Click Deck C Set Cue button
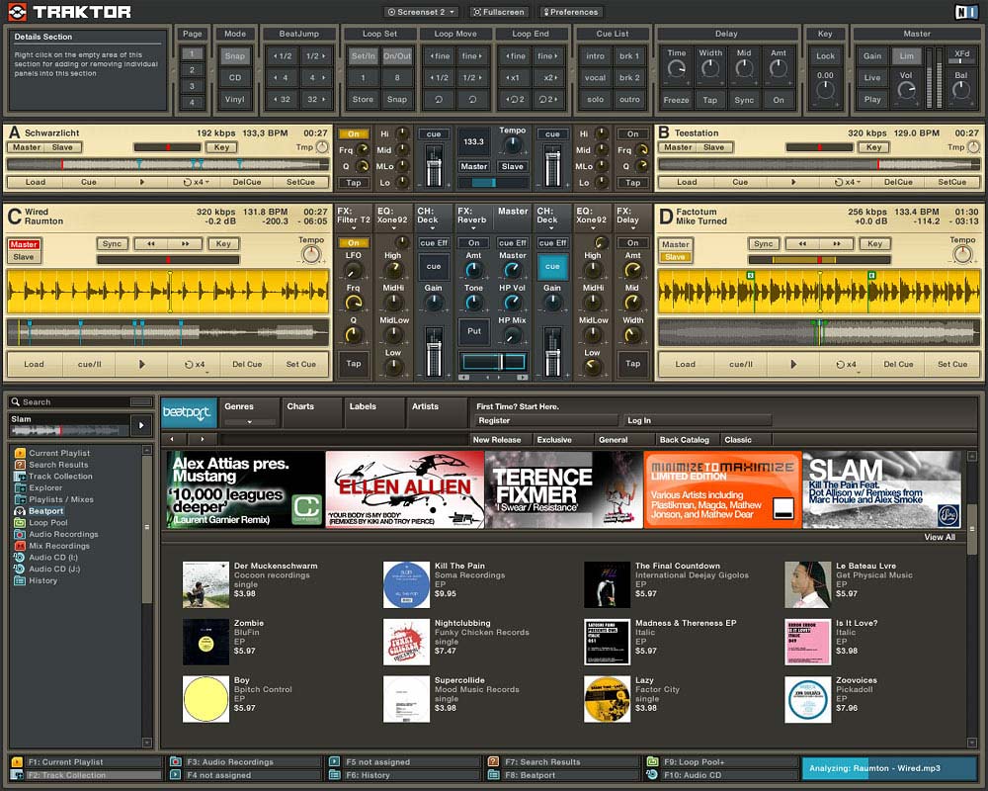 point(300,364)
